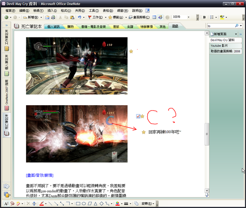Open the 旋轉 (Rotate) dropdown
Screen dimensions: 246x208
pyautogui.click(x=148, y=204)
